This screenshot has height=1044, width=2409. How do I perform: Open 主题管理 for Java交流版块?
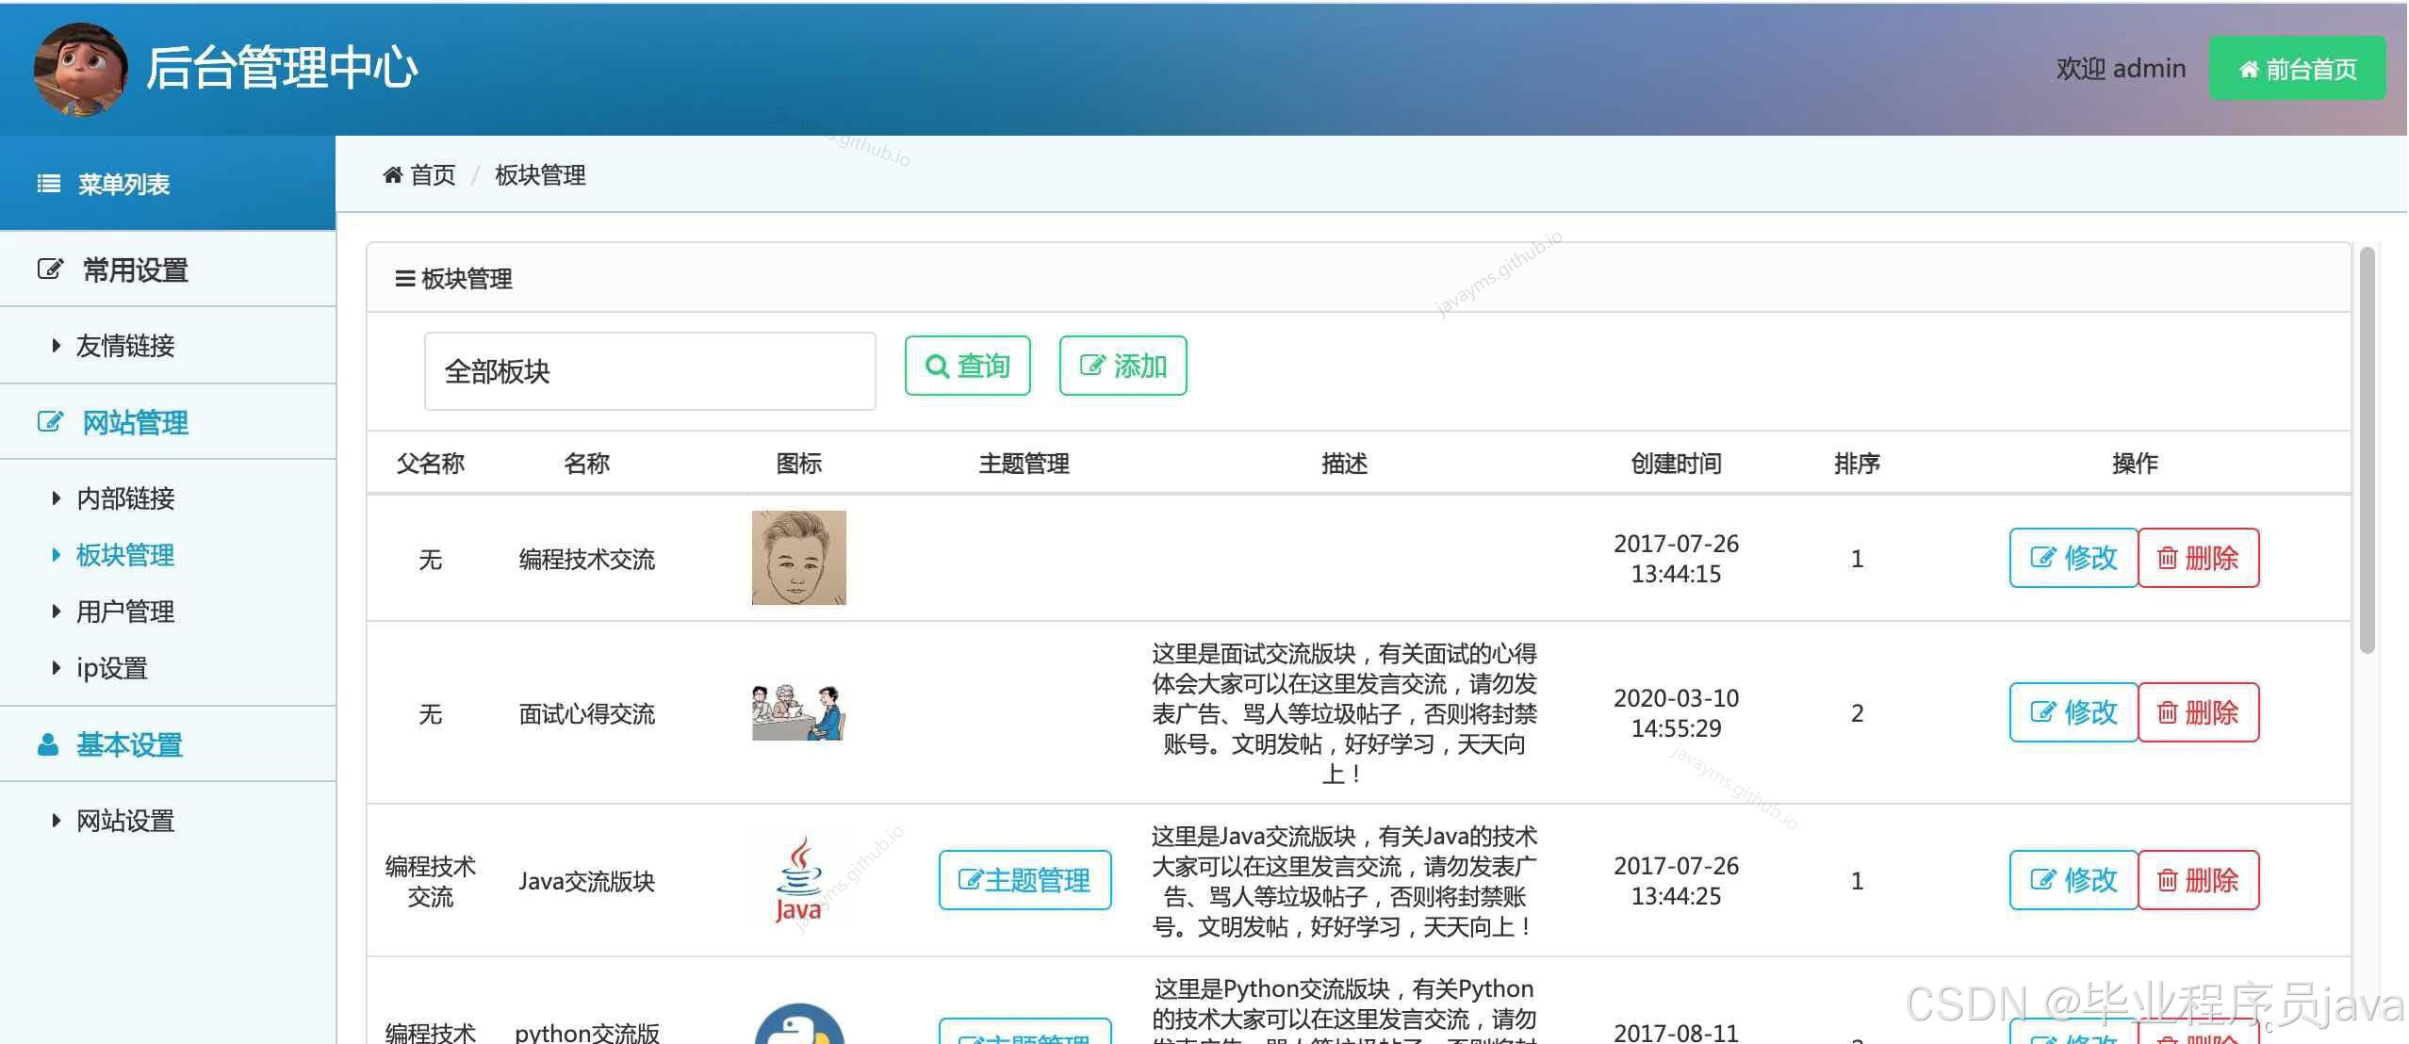point(1024,880)
